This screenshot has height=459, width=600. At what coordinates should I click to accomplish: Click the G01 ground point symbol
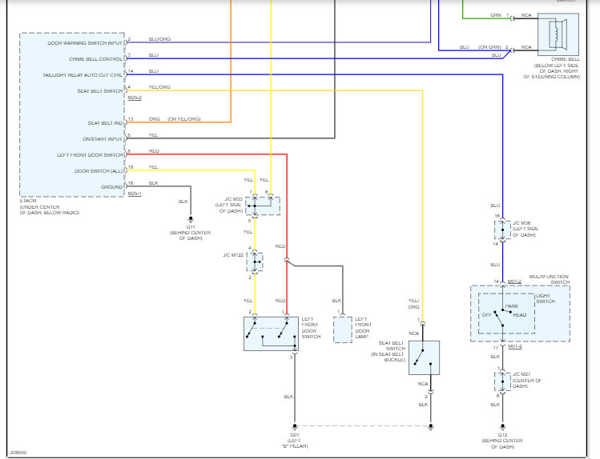[295, 426]
